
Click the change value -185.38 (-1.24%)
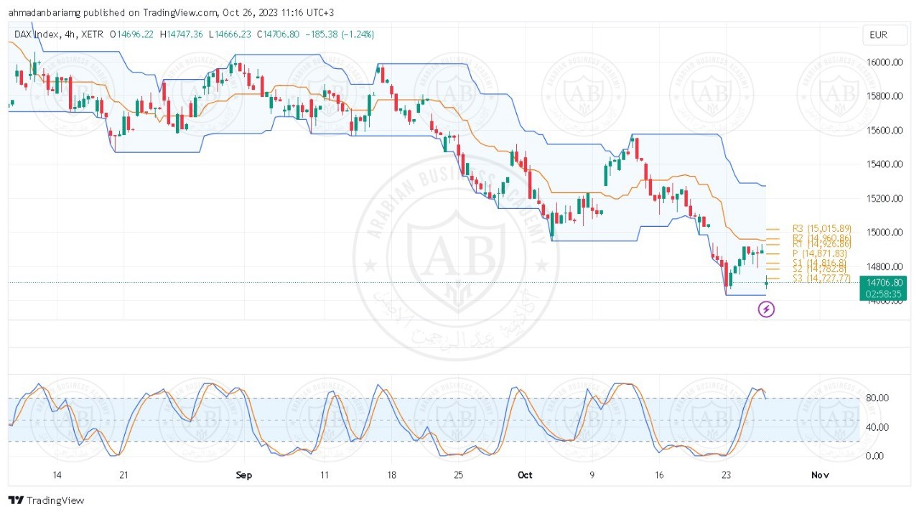[x=339, y=34]
